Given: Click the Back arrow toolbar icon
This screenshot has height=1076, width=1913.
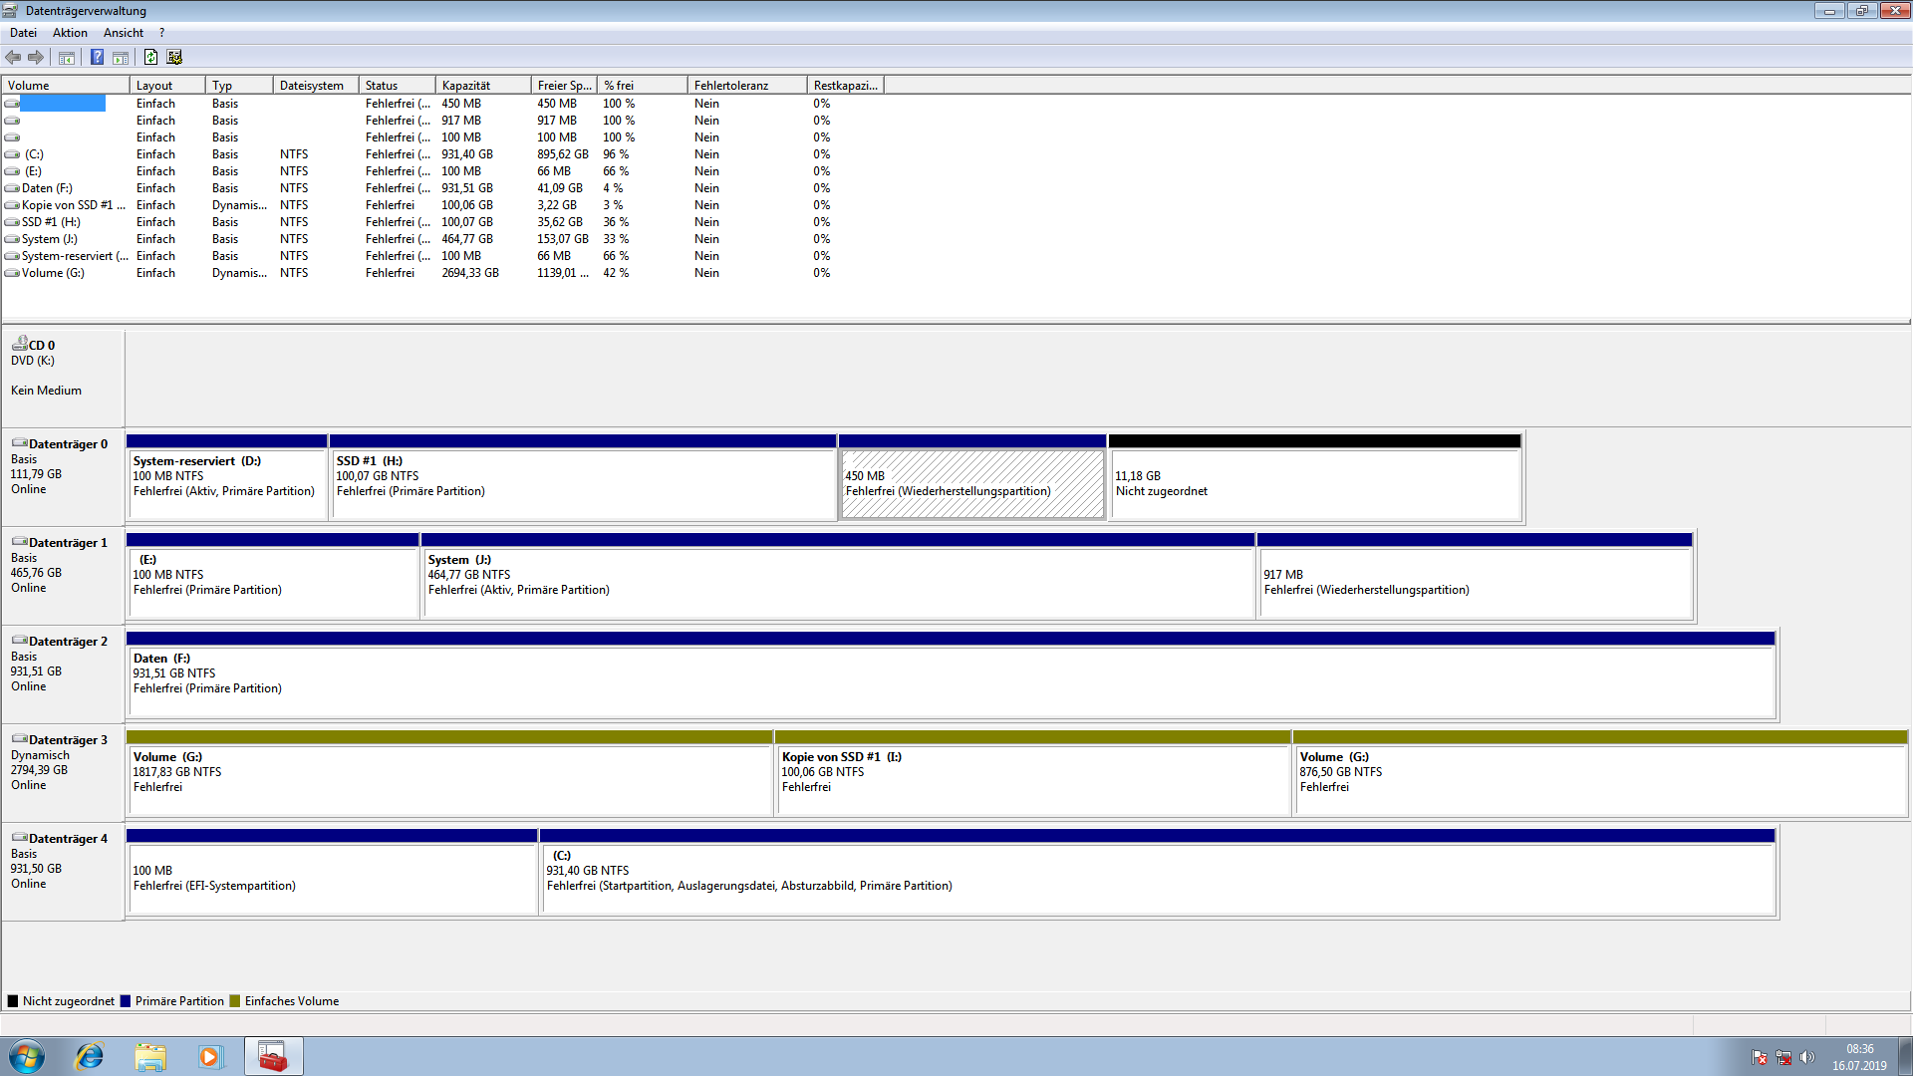Looking at the screenshot, I should 13,57.
